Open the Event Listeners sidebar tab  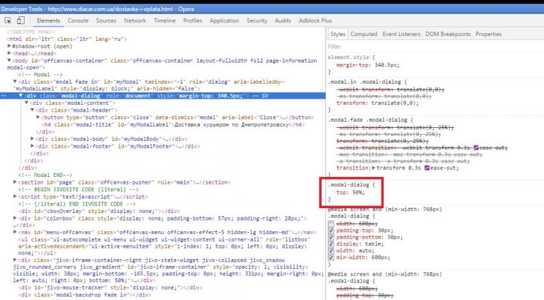[401, 34]
